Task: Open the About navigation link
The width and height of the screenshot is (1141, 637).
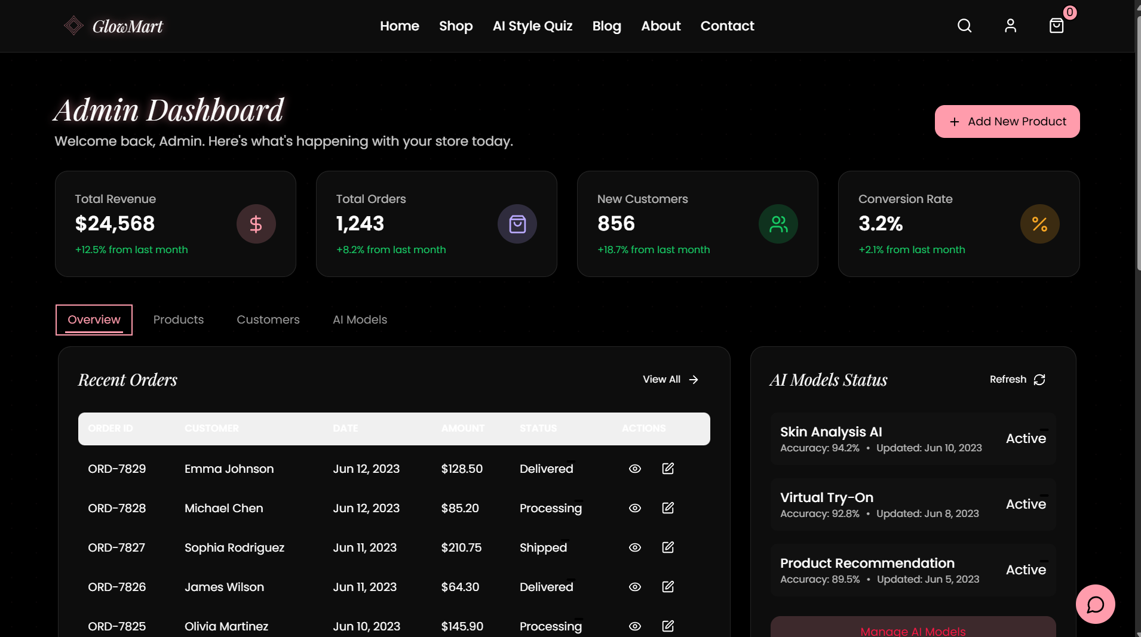Action: click(661, 26)
